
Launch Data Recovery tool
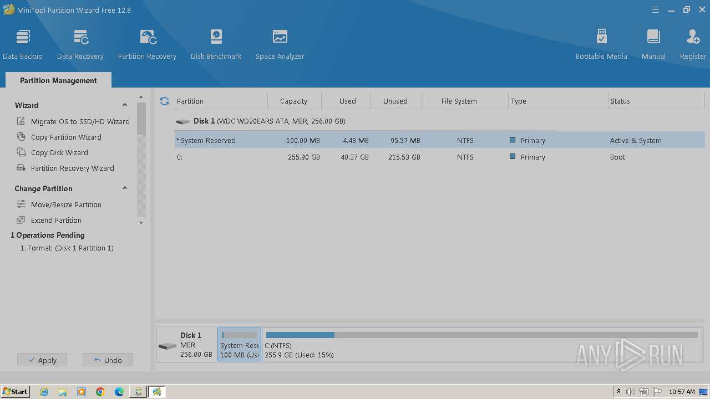[x=80, y=44]
